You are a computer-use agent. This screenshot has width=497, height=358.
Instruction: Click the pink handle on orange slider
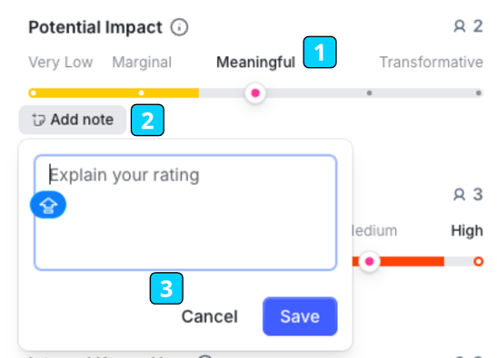point(369,261)
